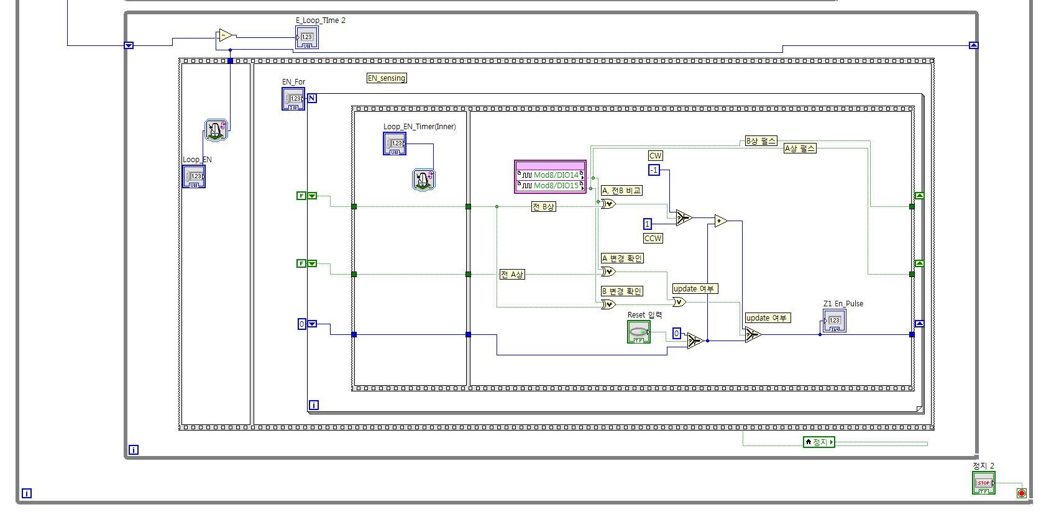Click the EN_For numeric control terminal
The width and height of the screenshot is (1059, 525).
(293, 99)
